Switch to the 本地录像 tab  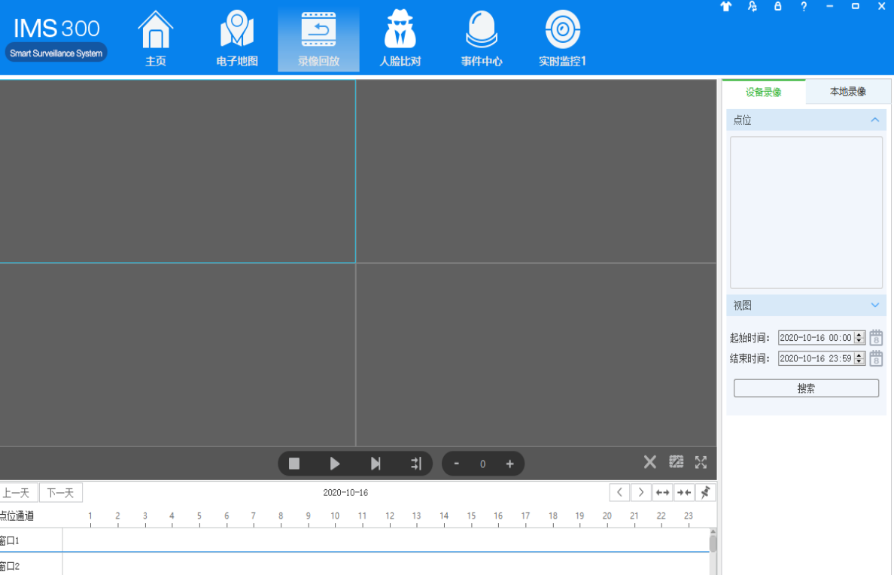tap(848, 91)
